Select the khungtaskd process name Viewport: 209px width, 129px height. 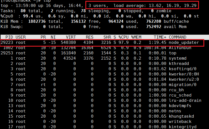[181, 116]
